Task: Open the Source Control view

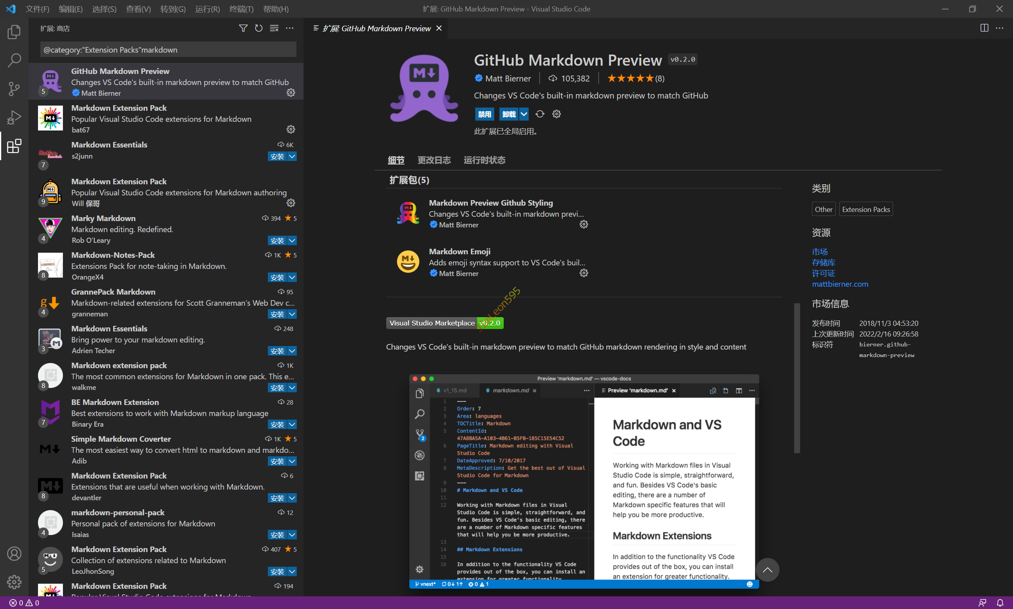Action: pyautogui.click(x=14, y=89)
